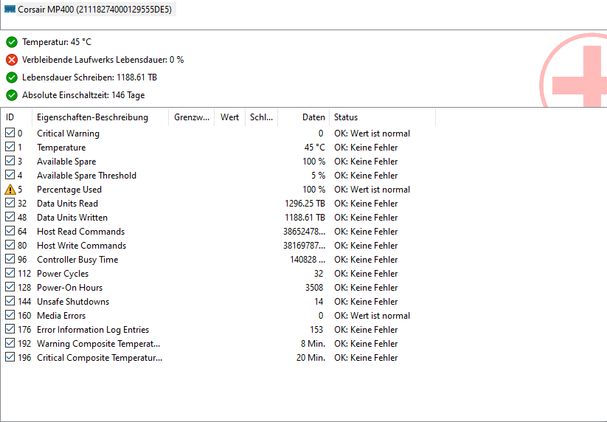Toggle the Host Write Commands checkbox
Viewport: 607px width, 422px height.
click(x=10, y=245)
